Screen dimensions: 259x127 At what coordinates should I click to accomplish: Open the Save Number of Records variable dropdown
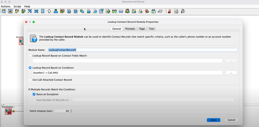[155, 100]
